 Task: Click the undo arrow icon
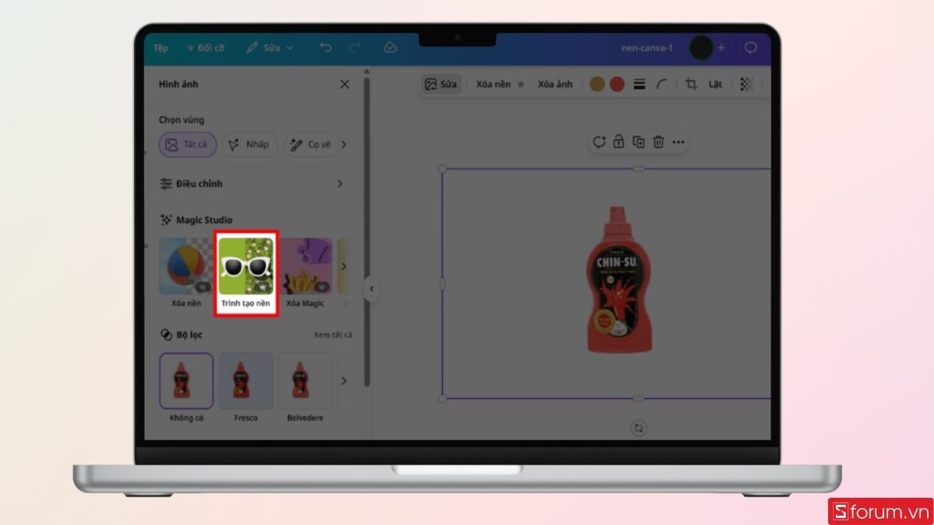[325, 47]
